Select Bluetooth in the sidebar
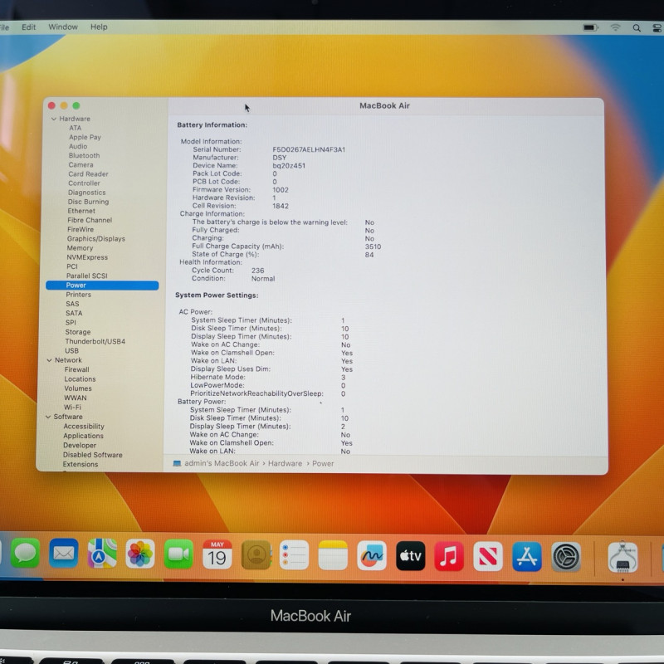Image resolution: width=664 pixels, height=664 pixels. point(84,156)
